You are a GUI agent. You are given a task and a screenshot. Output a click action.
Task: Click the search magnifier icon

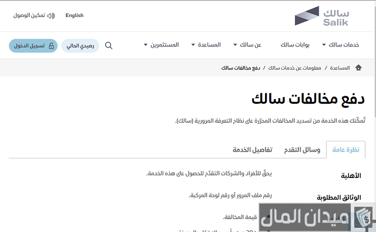[x=109, y=45]
